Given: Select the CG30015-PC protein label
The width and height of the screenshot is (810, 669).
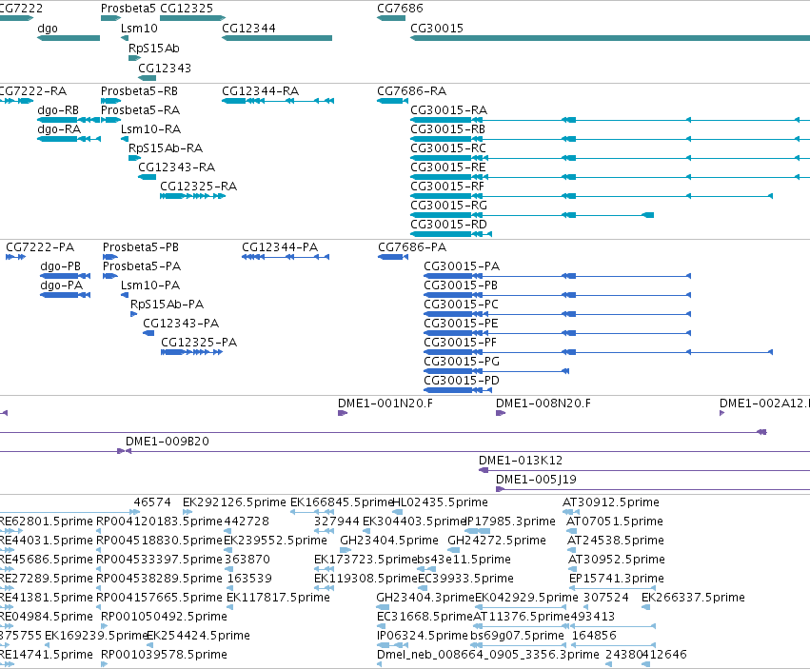Looking at the screenshot, I should point(461,305).
